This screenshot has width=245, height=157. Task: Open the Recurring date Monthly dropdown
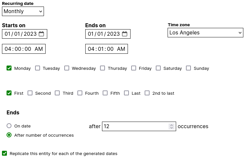(x=23, y=11)
